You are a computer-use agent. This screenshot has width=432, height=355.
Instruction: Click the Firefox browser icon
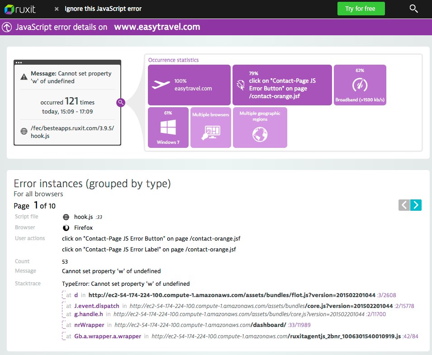66,228
